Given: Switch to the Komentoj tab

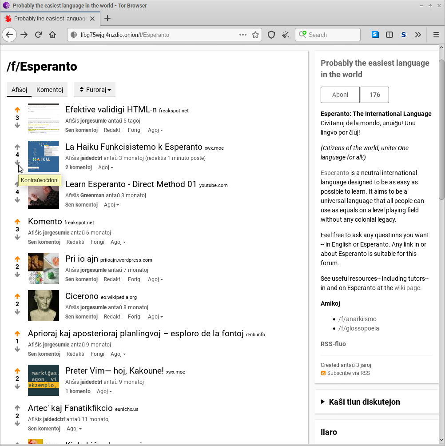Looking at the screenshot, I should [50, 90].
